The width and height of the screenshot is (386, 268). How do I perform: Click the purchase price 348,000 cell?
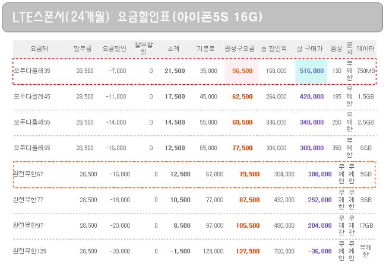[x=311, y=122]
